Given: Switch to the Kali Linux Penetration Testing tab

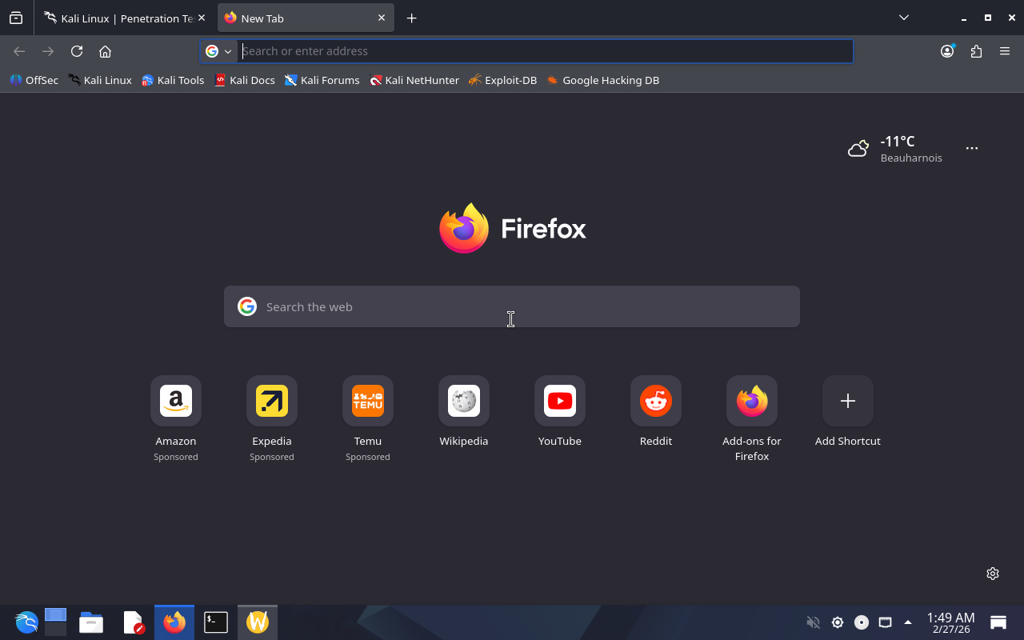Looking at the screenshot, I should click(x=120, y=18).
